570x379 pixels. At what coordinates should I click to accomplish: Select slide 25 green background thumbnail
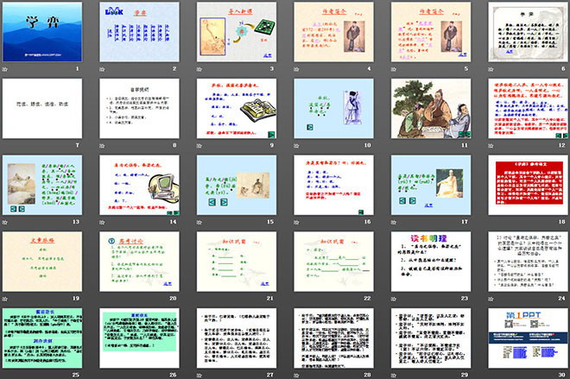[42, 338]
